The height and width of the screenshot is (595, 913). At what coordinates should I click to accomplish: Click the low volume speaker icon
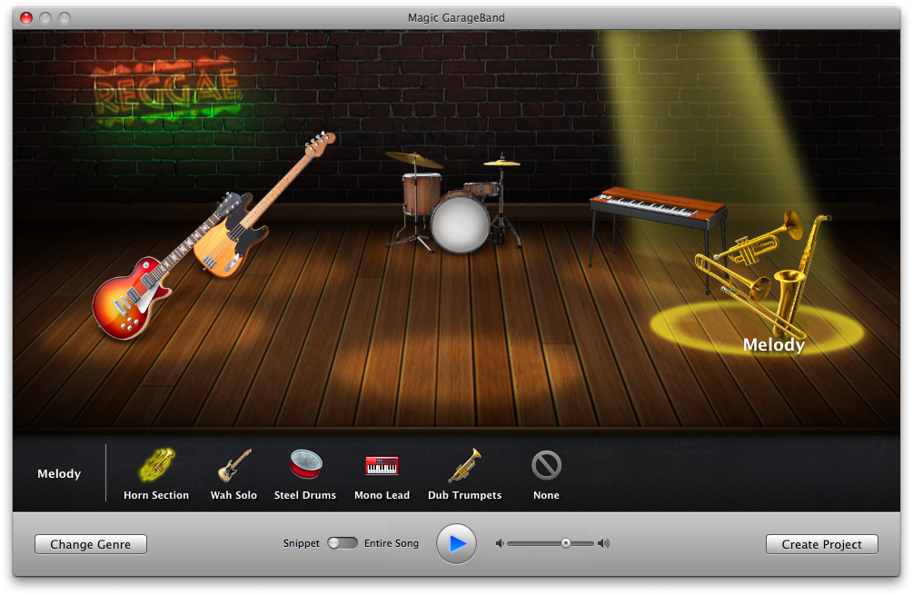coord(499,543)
